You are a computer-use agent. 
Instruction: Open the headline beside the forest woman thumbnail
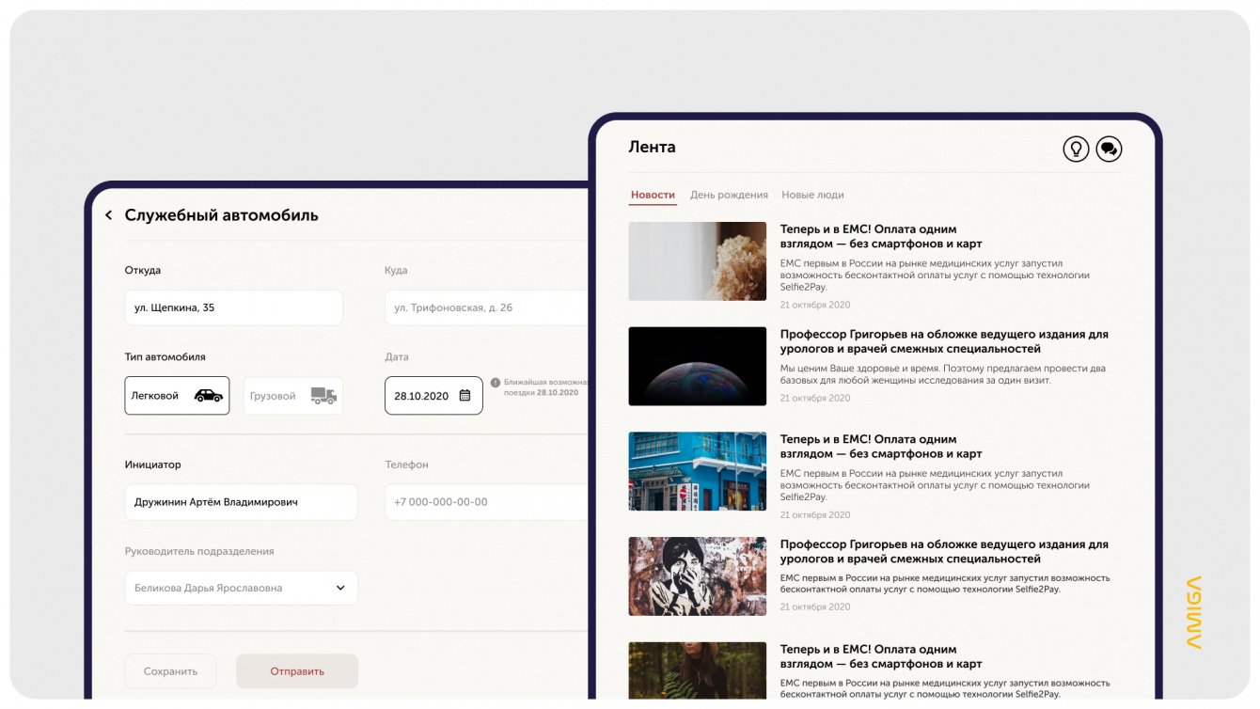click(x=881, y=656)
